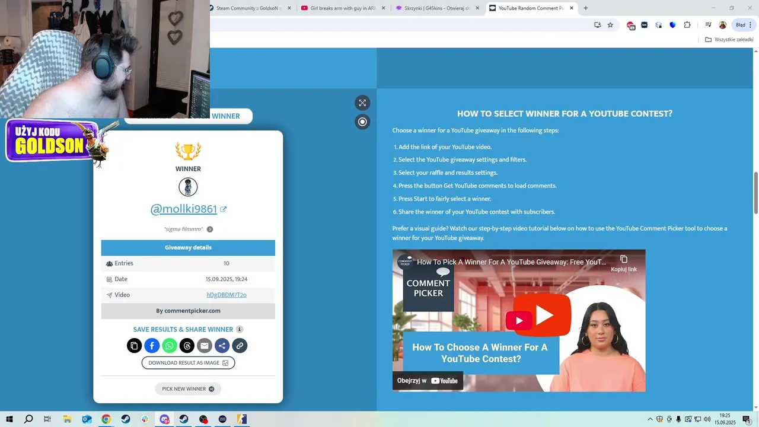Click the fullscreen expand icon
759x427 pixels.
pos(362,103)
